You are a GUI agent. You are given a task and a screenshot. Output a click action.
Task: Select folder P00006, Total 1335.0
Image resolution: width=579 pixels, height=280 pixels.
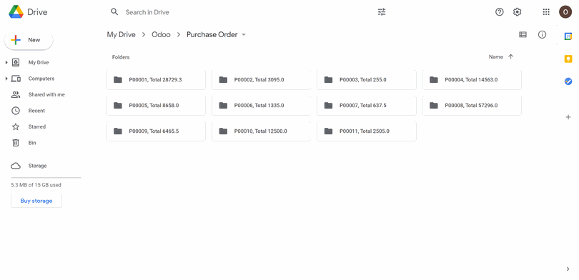click(x=261, y=106)
